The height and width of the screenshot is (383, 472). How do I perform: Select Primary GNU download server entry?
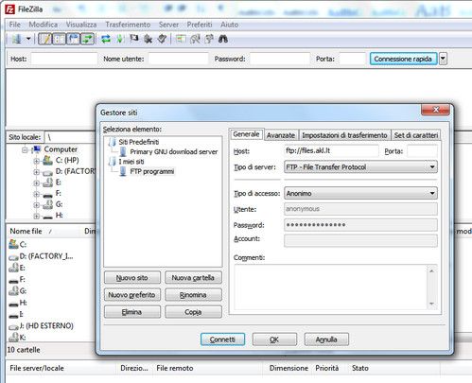[x=174, y=152]
